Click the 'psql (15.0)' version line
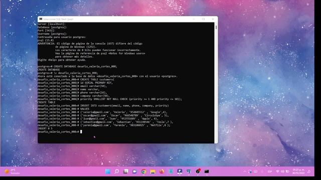Screen dimensions: 321x180 pos(46,40)
